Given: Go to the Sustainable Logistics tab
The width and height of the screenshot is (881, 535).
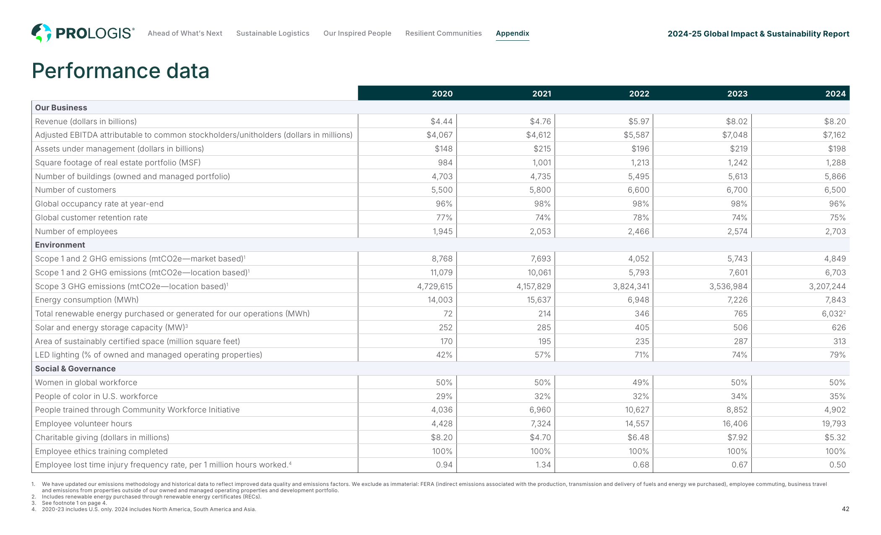Looking at the screenshot, I should click(273, 33).
